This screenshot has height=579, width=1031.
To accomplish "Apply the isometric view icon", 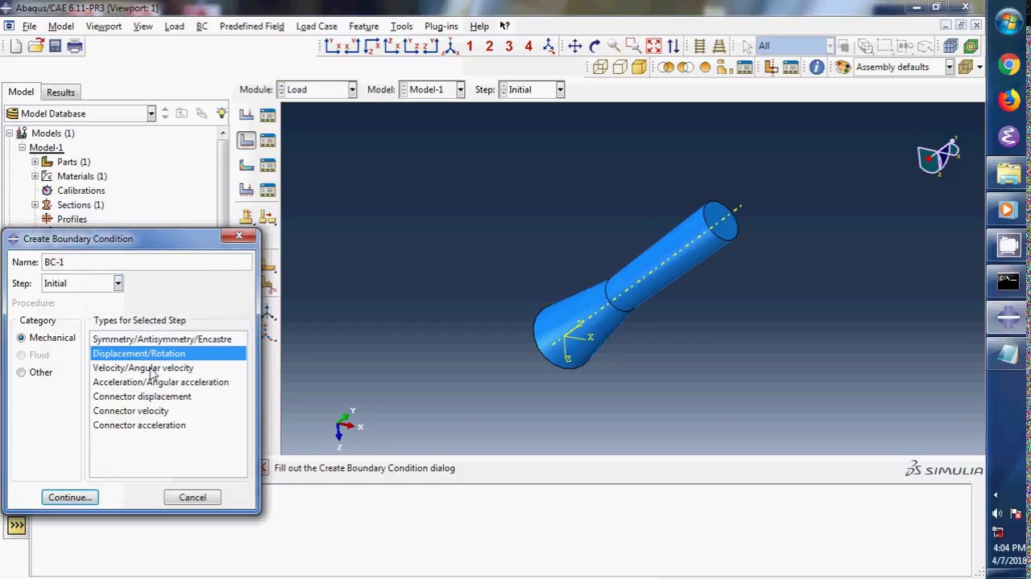I will (x=449, y=47).
